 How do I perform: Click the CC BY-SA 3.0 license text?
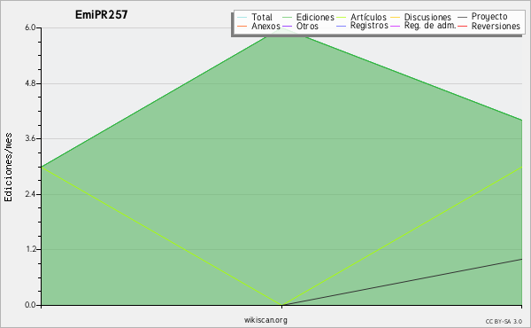coord(504,321)
